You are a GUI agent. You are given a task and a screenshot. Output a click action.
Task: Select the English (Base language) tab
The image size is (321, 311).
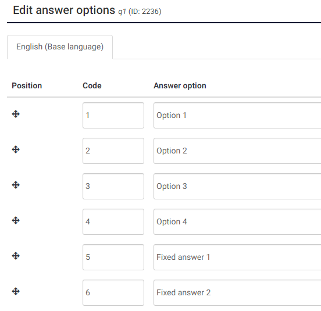60,47
